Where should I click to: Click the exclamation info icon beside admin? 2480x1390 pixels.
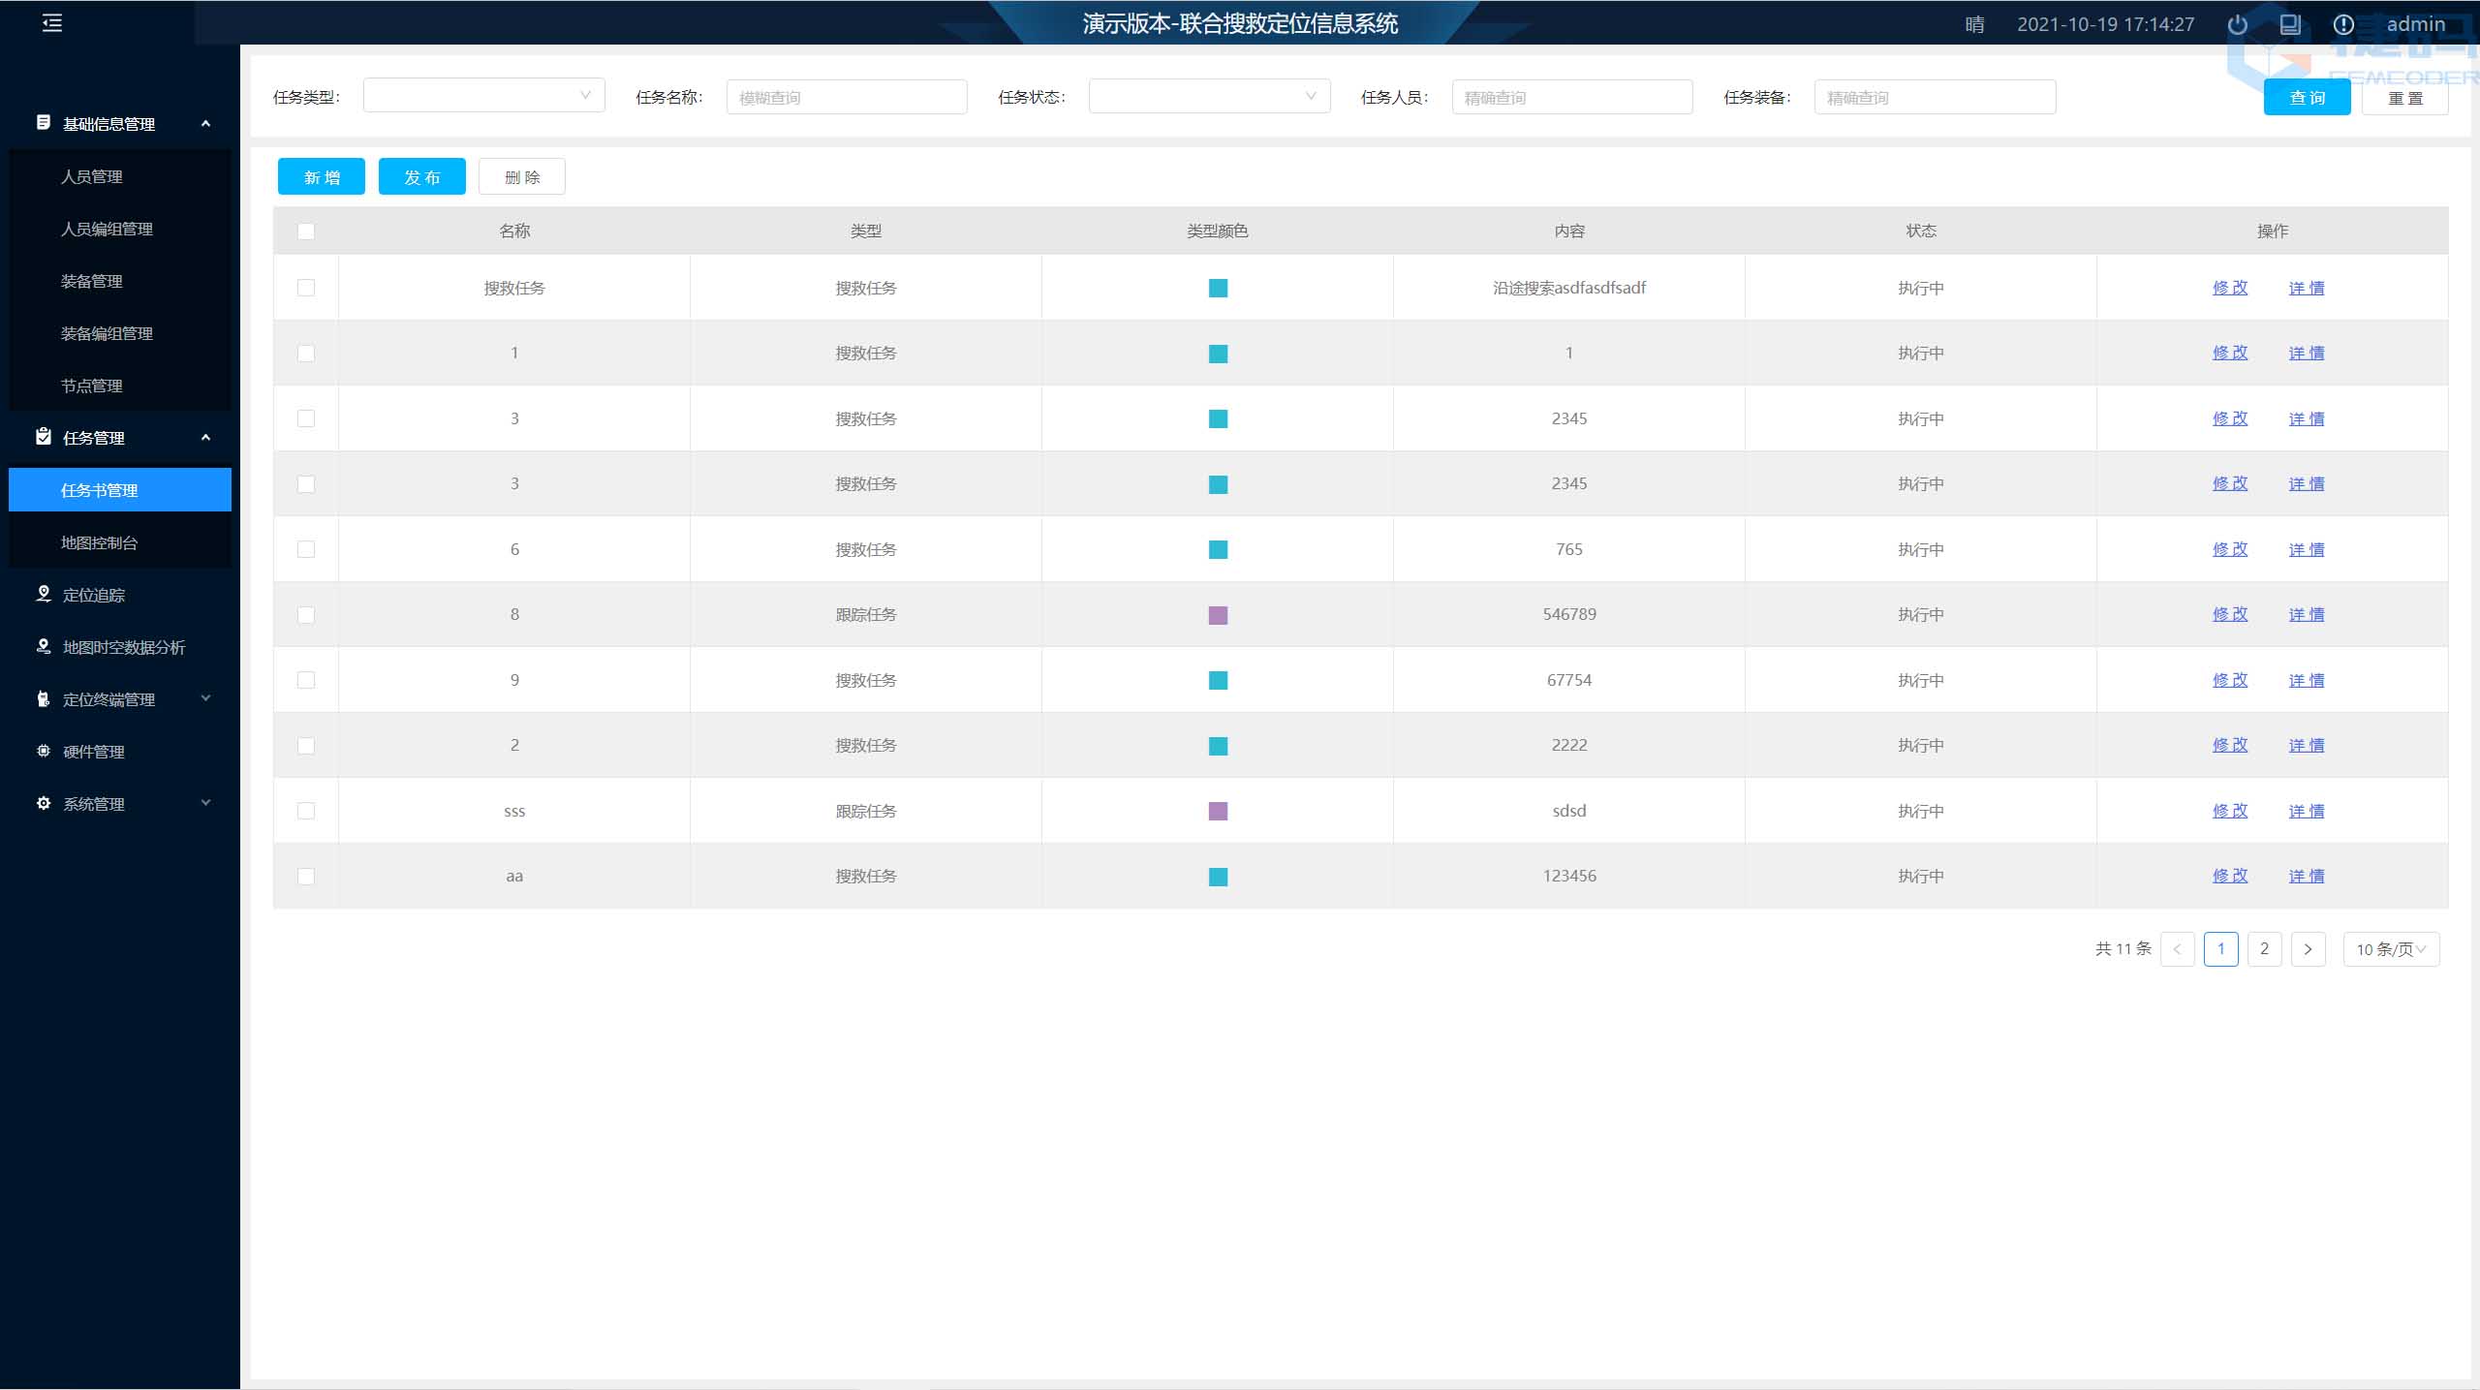2342,25
